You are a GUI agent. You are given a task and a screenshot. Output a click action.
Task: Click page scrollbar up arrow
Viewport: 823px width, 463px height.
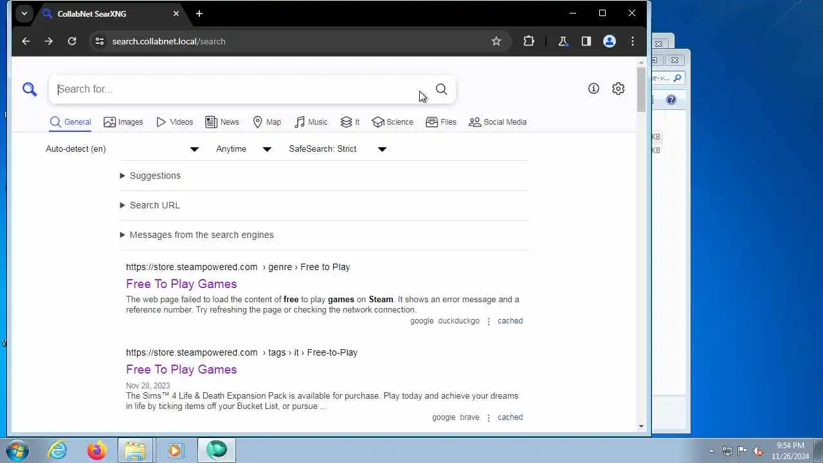tap(641, 62)
